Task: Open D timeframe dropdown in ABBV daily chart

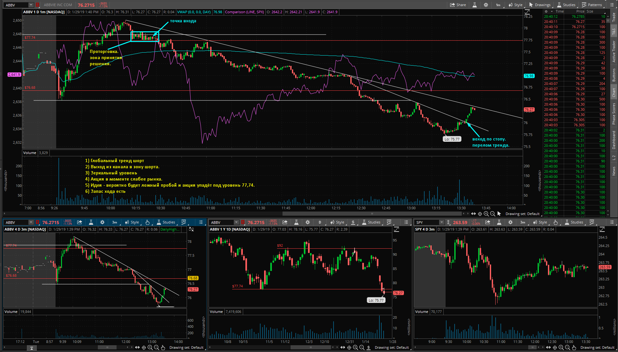Action: [320, 222]
